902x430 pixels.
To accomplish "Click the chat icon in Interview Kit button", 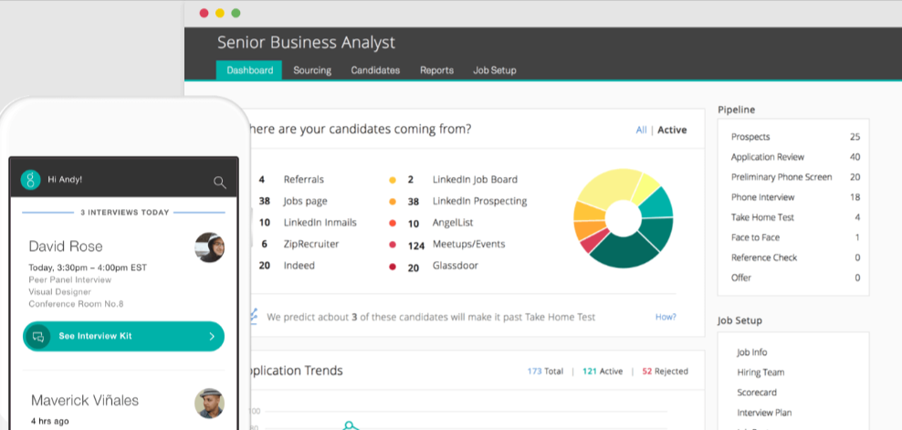I will pos(38,336).
